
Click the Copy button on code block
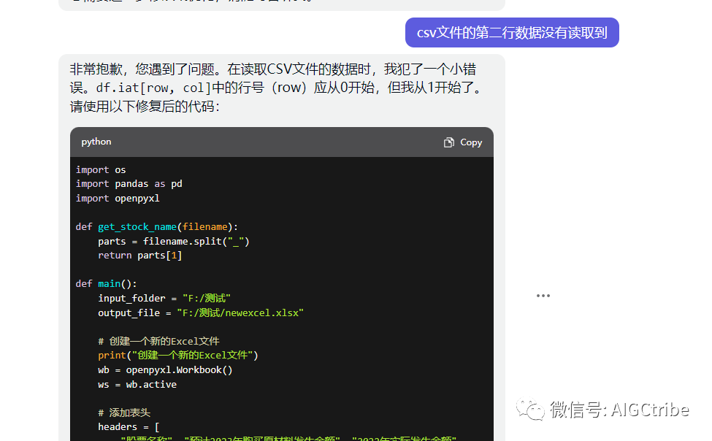coord(463,142)
